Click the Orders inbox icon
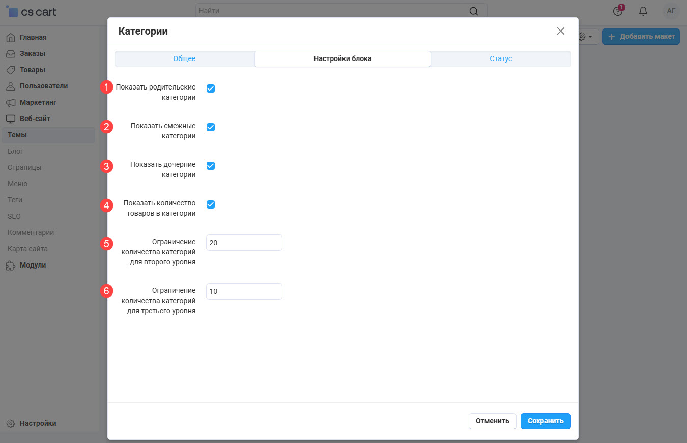This screenshot has height=443, width=687. click(x=11, y=53)
